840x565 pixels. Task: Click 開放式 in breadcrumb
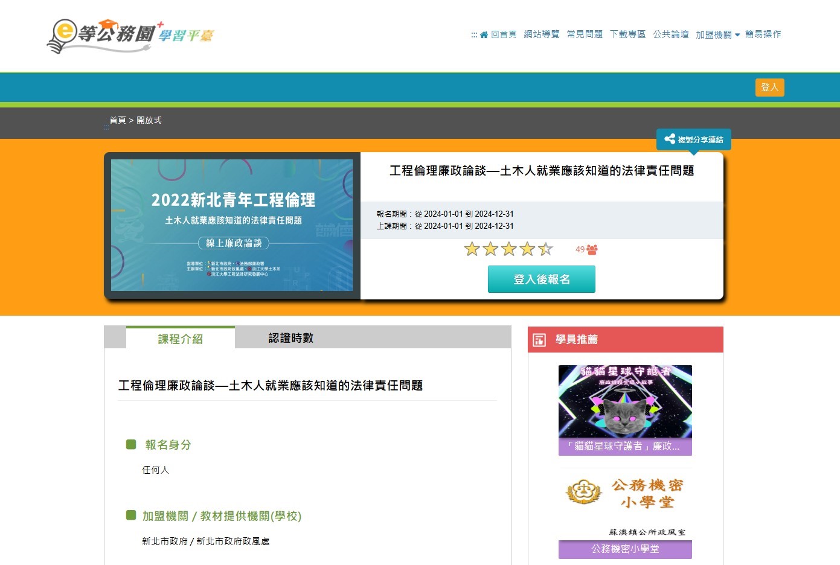click(x=149, y=120)
